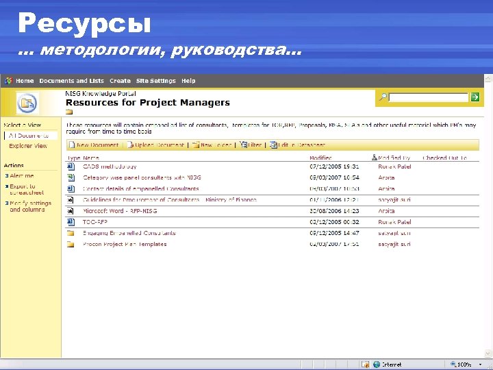Click the 30/08/2006 14:23 modified date
The height and width of the screenshot is (370, 493).
(334, 211)
